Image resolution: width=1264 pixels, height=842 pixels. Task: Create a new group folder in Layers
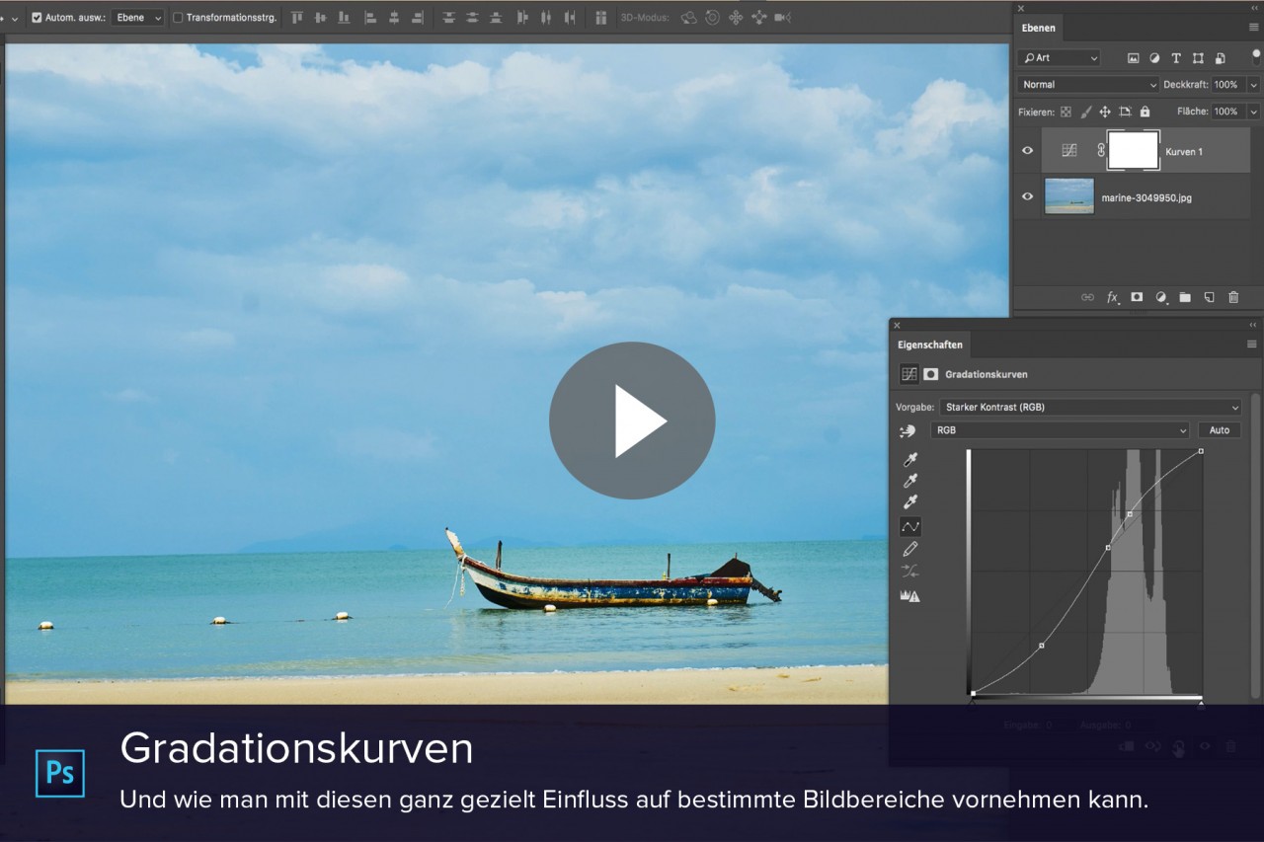click(x=1185, y=297)
